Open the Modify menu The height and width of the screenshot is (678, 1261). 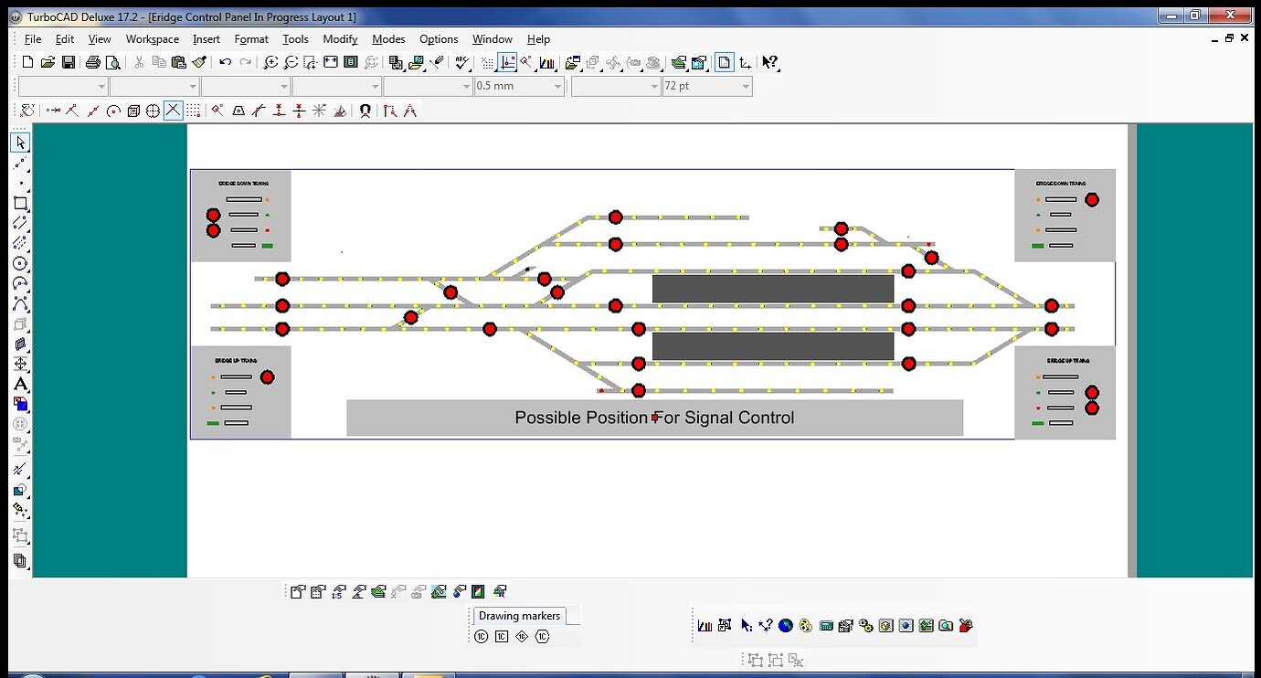[339, 39]
